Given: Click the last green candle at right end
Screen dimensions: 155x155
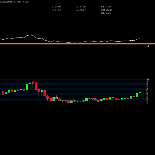Looking at the screenshot, I should pos(140,93).
